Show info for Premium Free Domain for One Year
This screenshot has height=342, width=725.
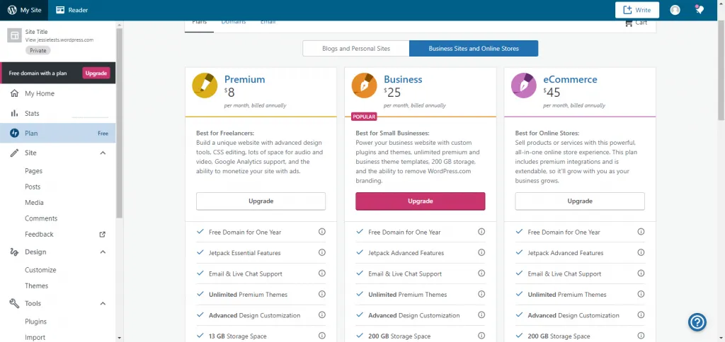coord(322,232)
